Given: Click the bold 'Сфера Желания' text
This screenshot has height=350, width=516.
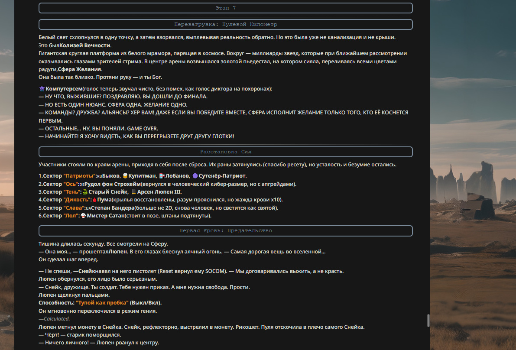Looking at the screenshot, I should (79, 69).
